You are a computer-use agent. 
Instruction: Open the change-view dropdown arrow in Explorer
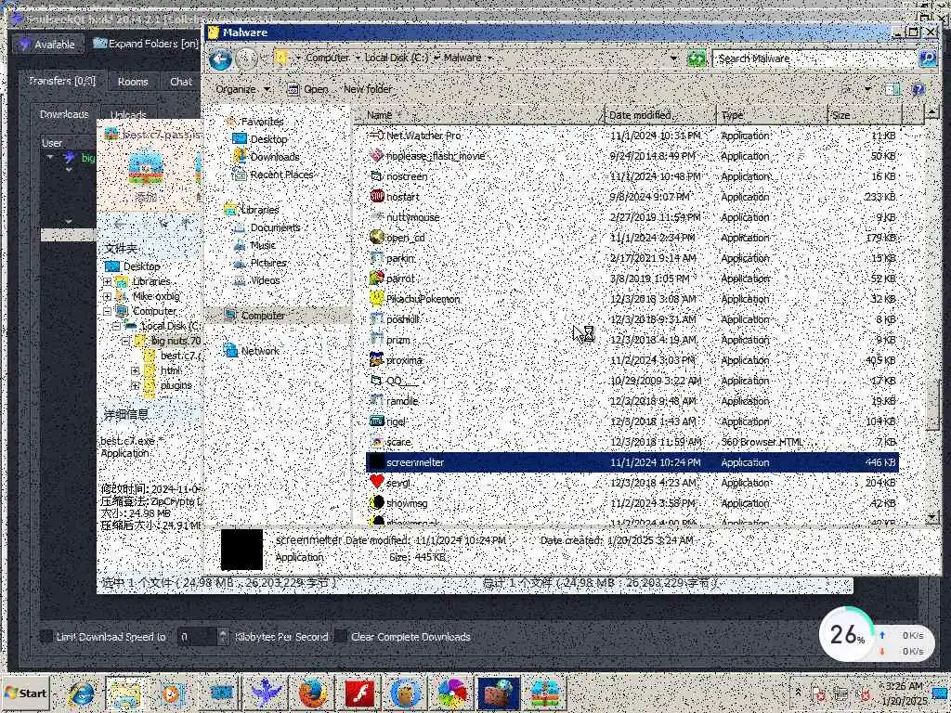tap(868, 89)
